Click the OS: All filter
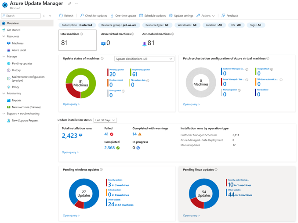 coord(236,25)
